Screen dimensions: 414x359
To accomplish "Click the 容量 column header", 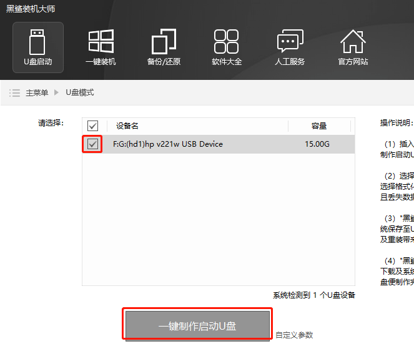I will tap(319, 126).
